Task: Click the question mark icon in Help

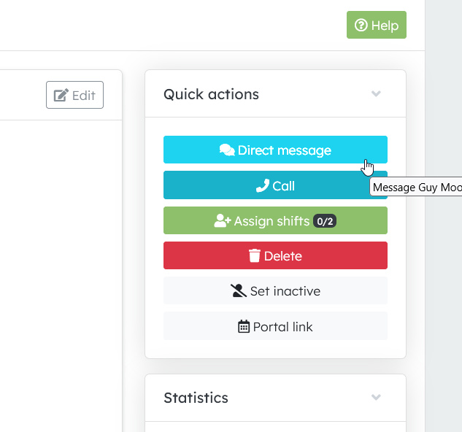Action: tap(361, 26)
